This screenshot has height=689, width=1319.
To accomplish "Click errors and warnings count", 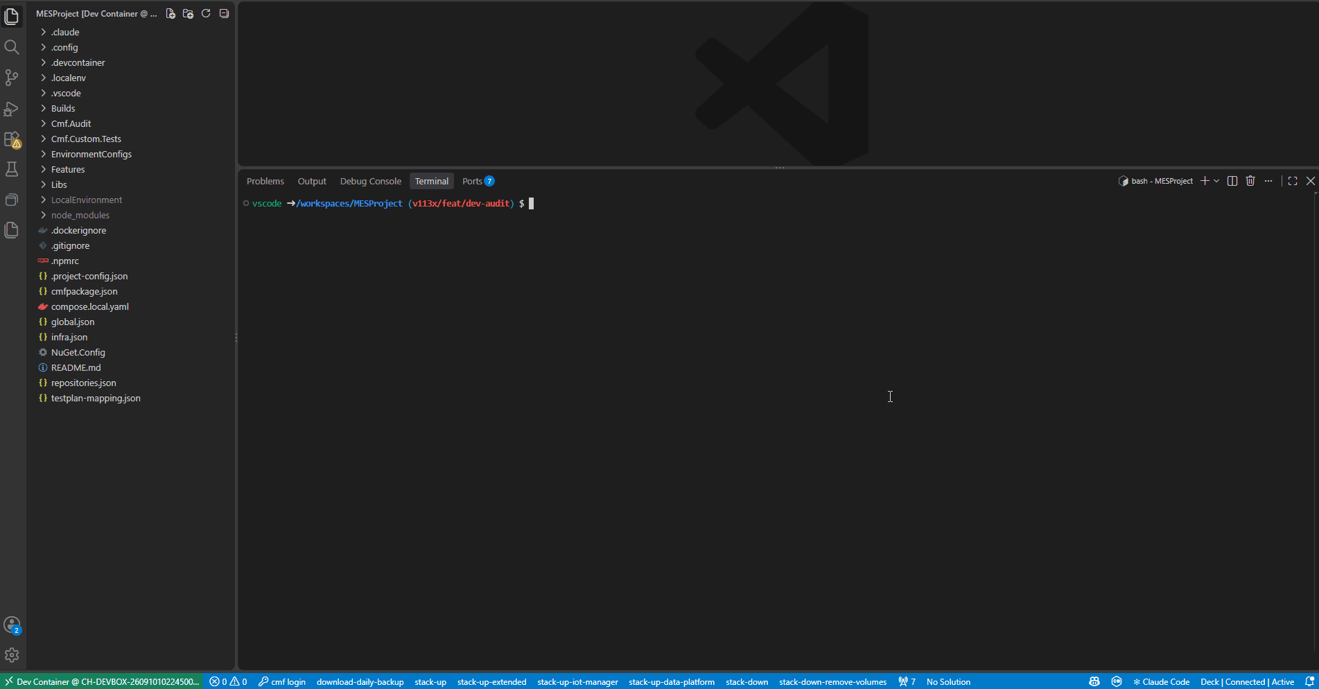I will click(x=229, y=681).
